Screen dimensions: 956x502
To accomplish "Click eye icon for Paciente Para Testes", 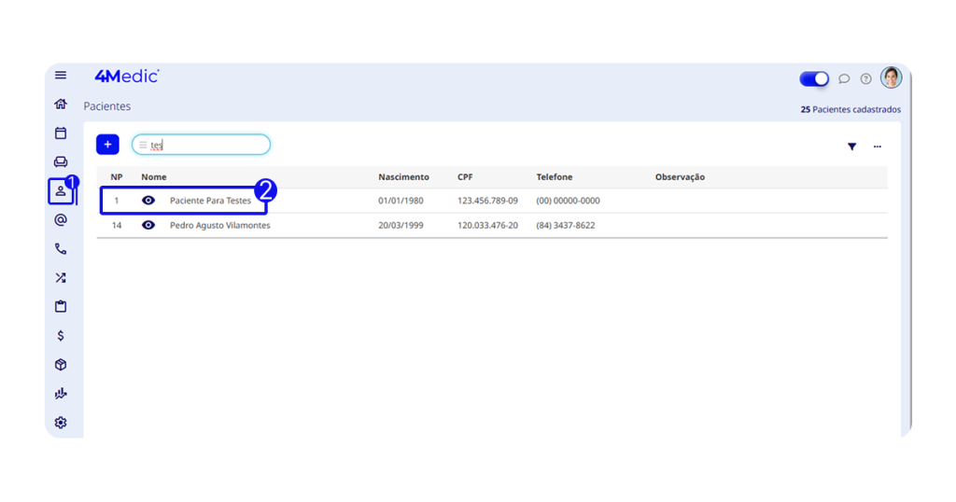I will (x=148, y=201).
